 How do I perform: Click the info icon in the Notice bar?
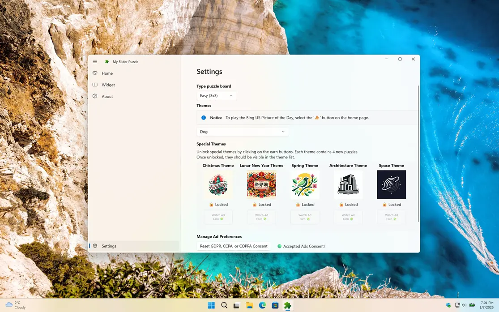pos(204,118)
